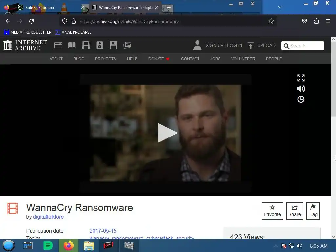Open the HELP menu item

click(132, 59)
